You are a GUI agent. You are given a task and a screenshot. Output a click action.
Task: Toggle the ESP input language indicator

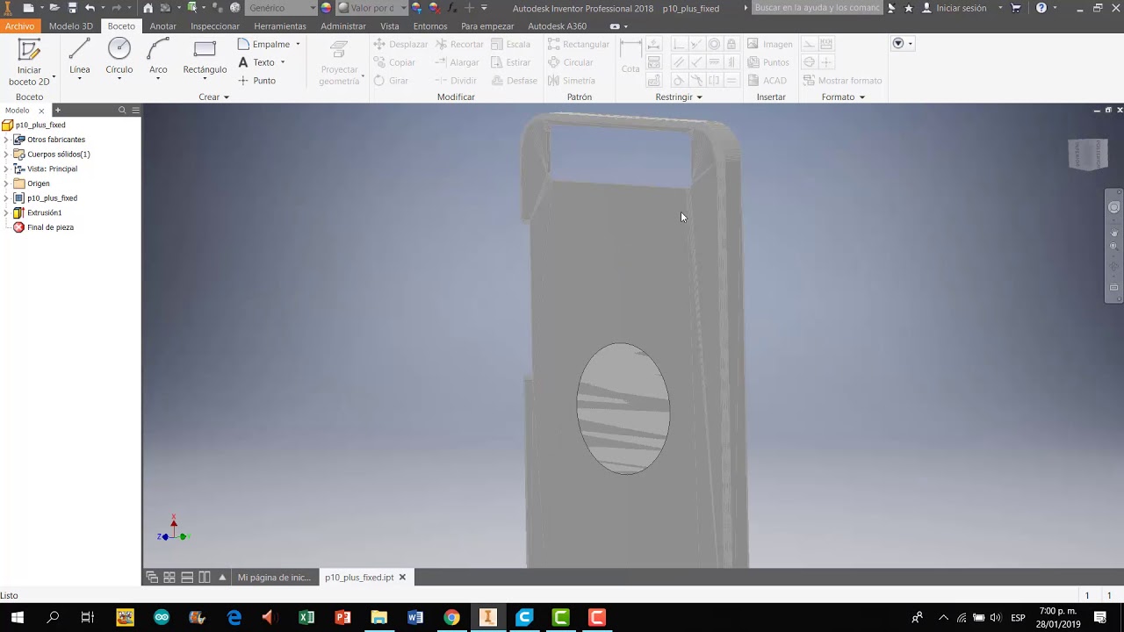1018,617
